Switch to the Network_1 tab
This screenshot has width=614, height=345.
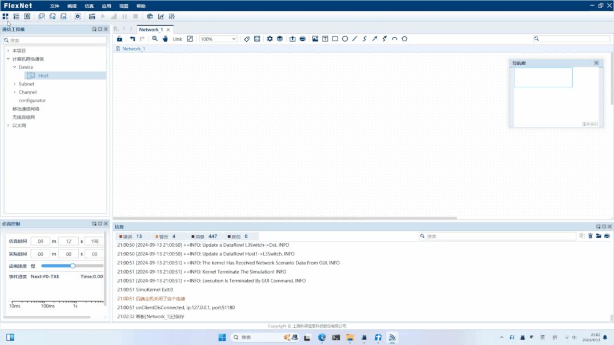(x=151, y=29)
